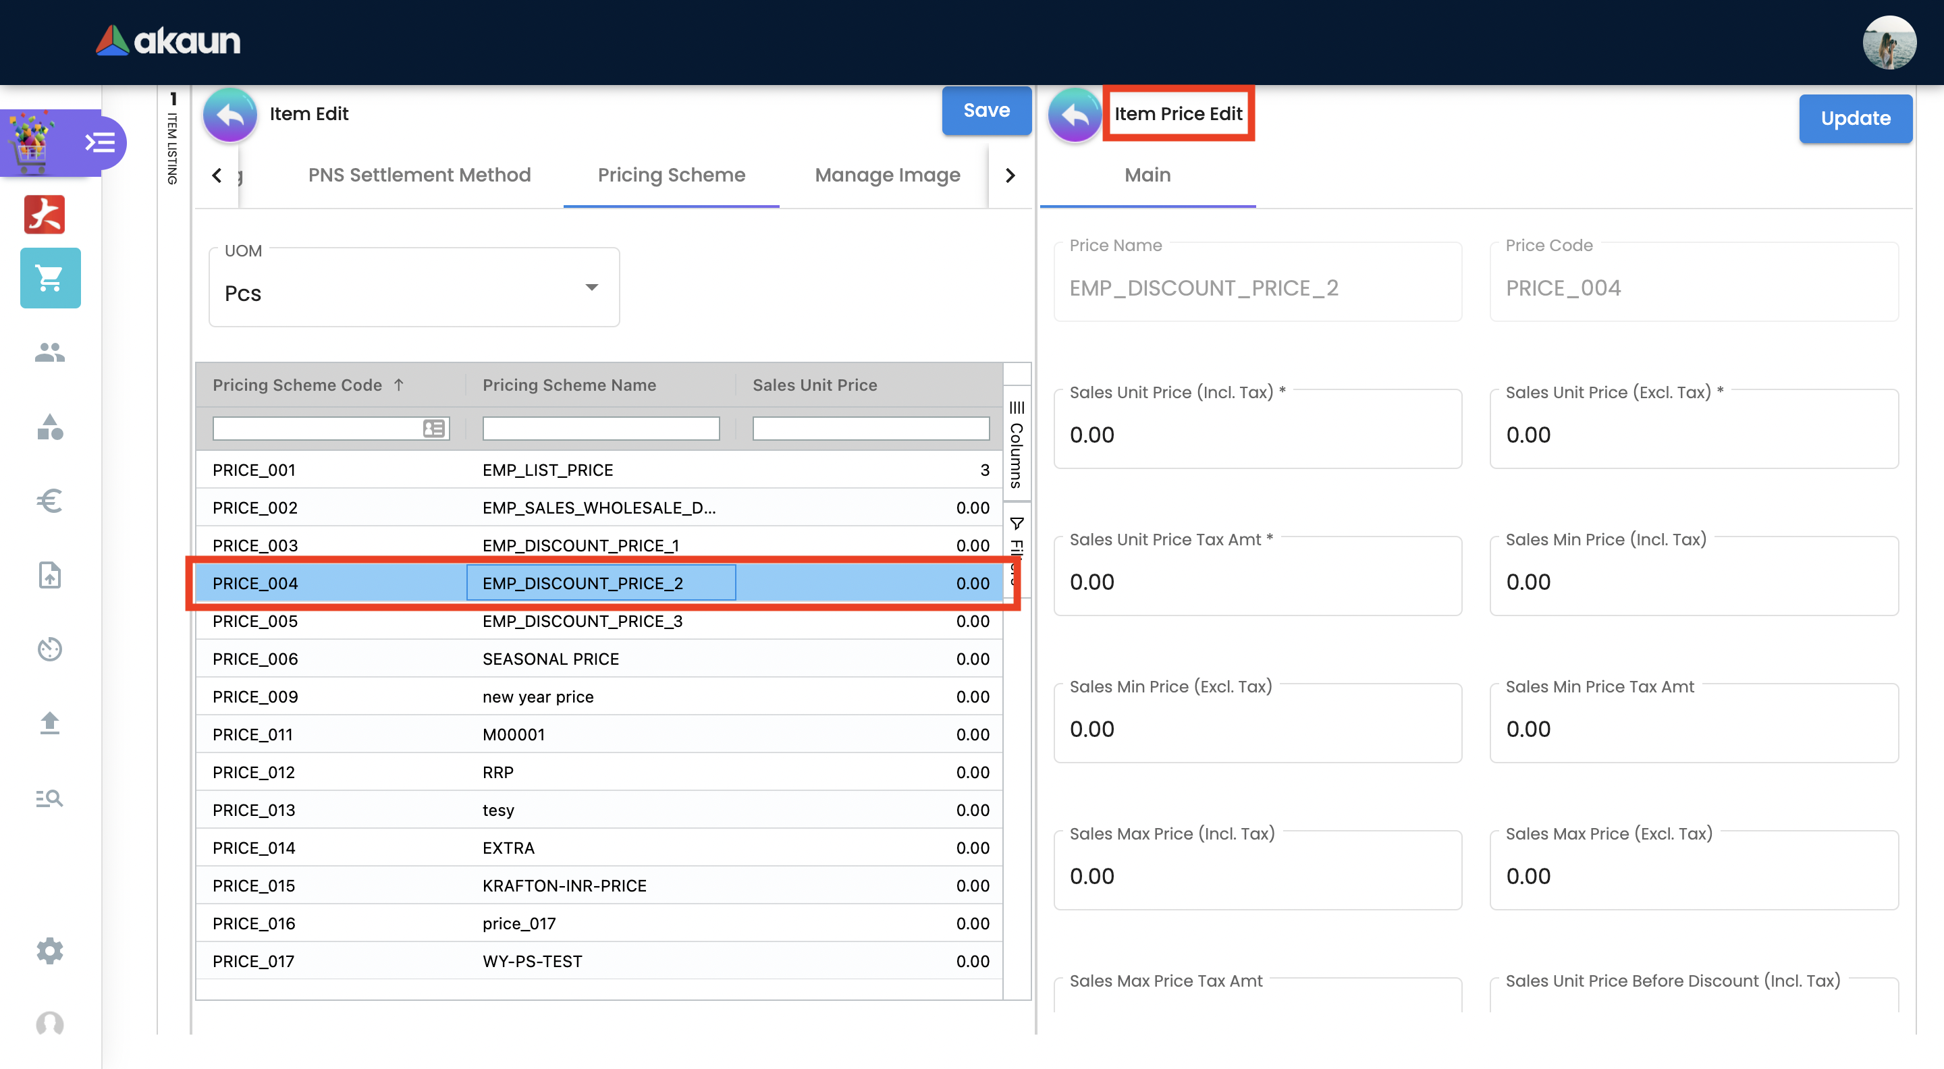
Task: Click the shopping cart sidebar icon
Action: (50, 278)
